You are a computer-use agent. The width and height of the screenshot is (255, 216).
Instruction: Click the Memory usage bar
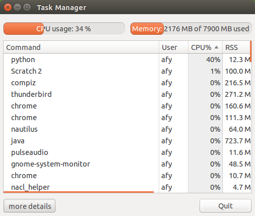pyautogui.click(x=191, y=29)
